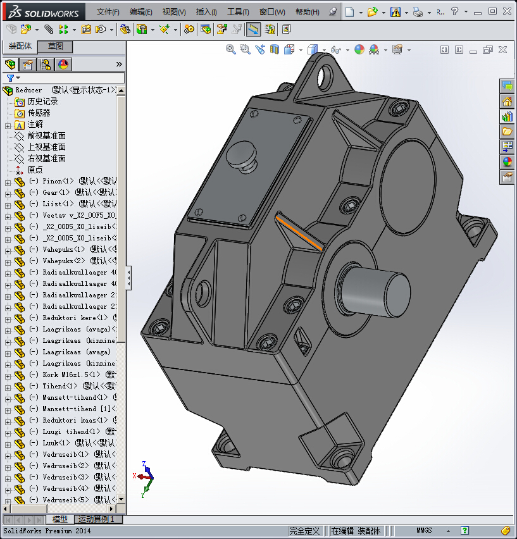Open SolidWorks Resources home icon in task pane
This screenshot has height=539, width=517.
click(507, 101)
